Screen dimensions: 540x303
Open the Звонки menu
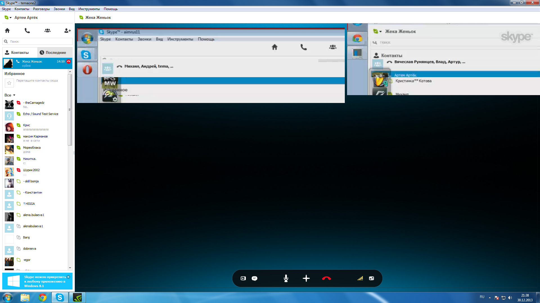[59, 9]
